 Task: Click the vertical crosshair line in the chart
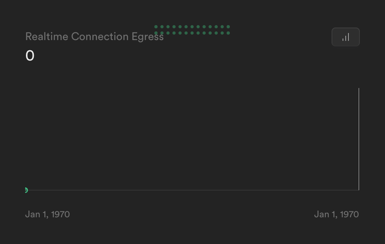click(359, 139)
